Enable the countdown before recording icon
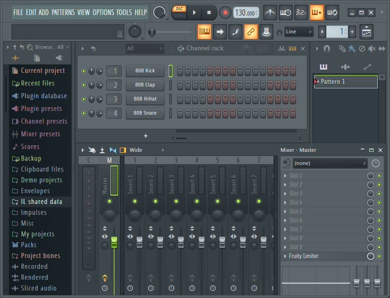 (x=301, y=12)
